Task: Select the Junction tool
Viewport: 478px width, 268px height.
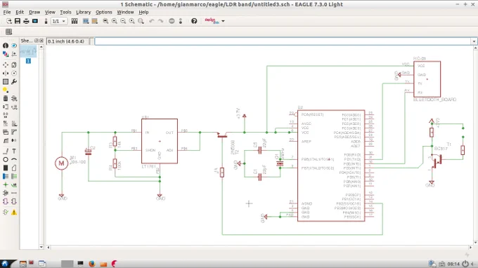Action: [x=6, y=185]
